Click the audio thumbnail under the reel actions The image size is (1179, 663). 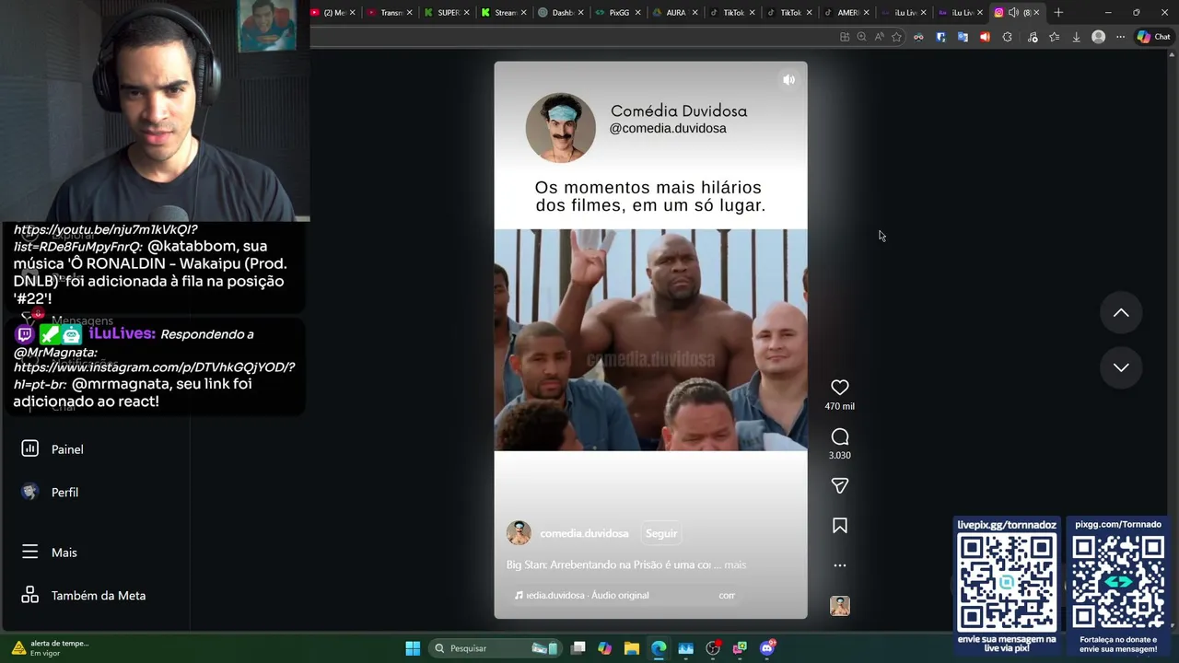839,606
